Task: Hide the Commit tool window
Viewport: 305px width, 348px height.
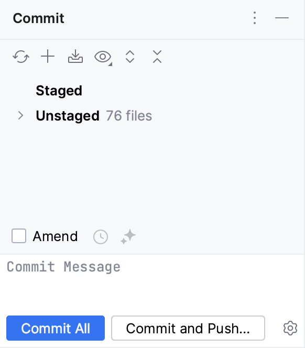Action: click(282, 18)
